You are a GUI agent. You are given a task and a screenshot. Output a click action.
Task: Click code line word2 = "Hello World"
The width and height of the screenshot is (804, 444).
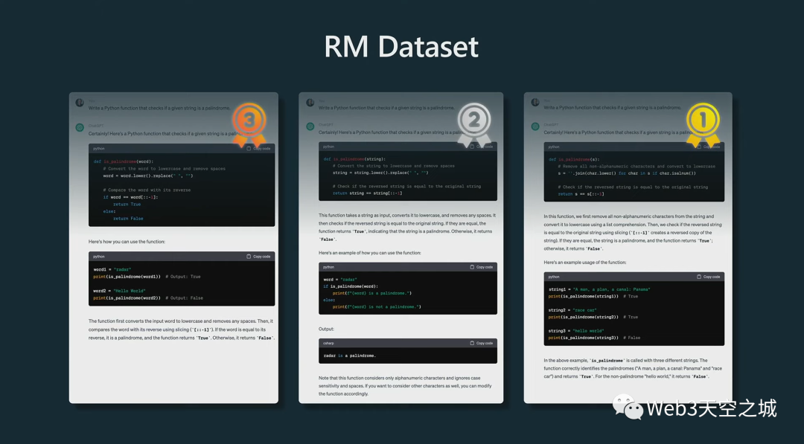pyautogui.click(x=119, y=291)
